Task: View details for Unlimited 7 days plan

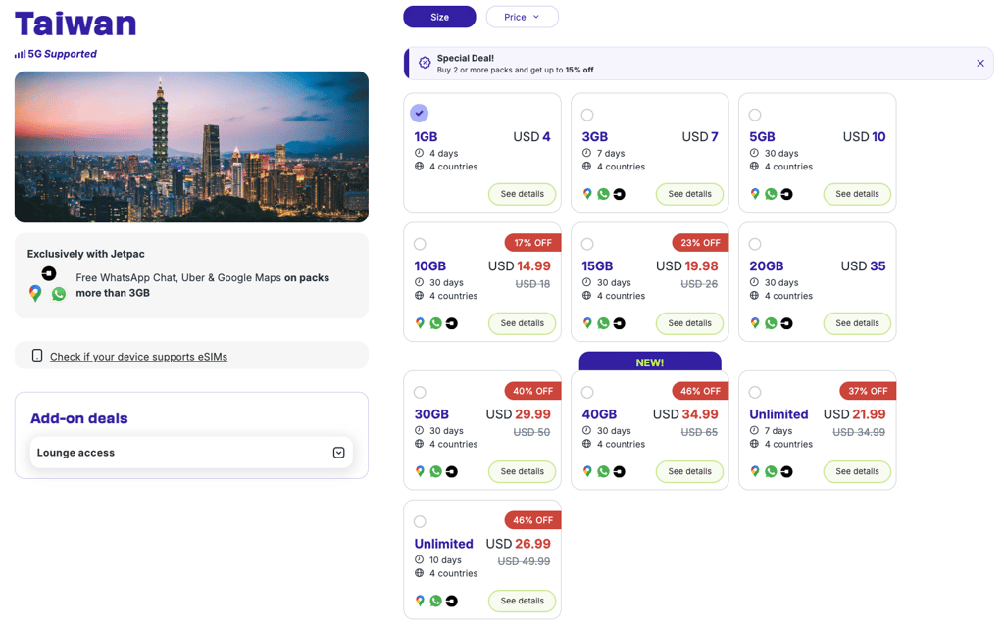Action: click(x=857, y=471)
